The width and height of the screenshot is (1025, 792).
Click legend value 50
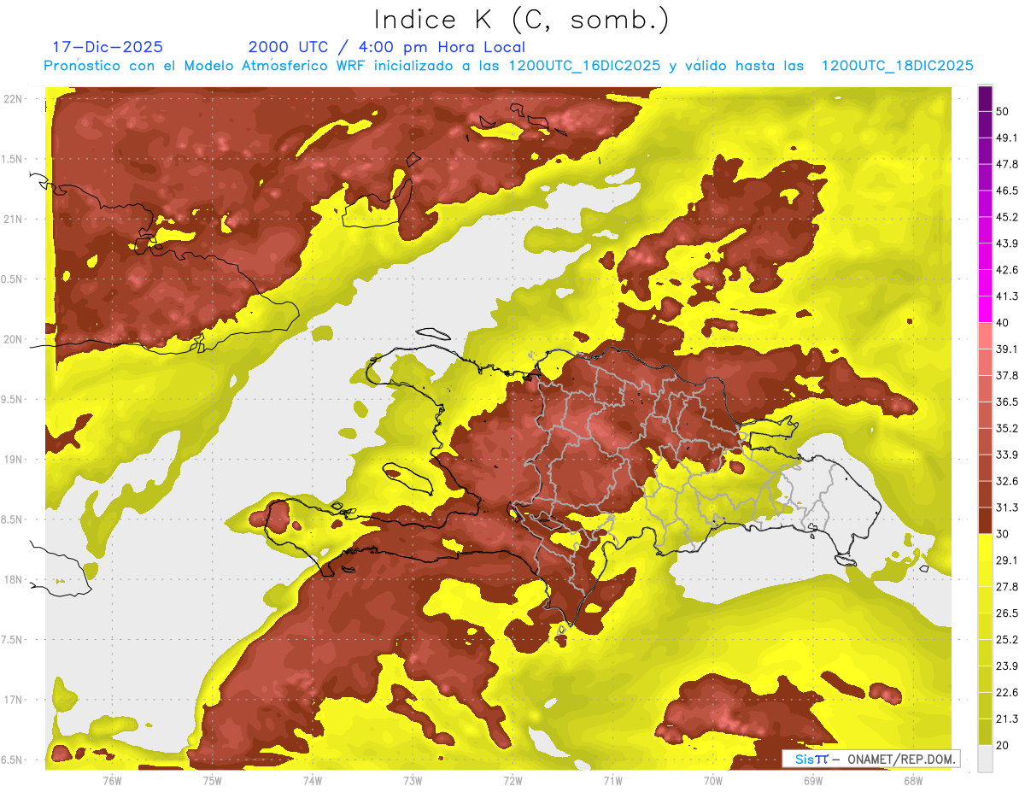[x=1004, y=111]
